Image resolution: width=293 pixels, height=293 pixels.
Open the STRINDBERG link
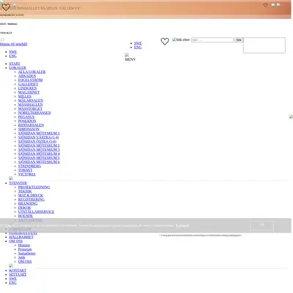click(29, 166)
